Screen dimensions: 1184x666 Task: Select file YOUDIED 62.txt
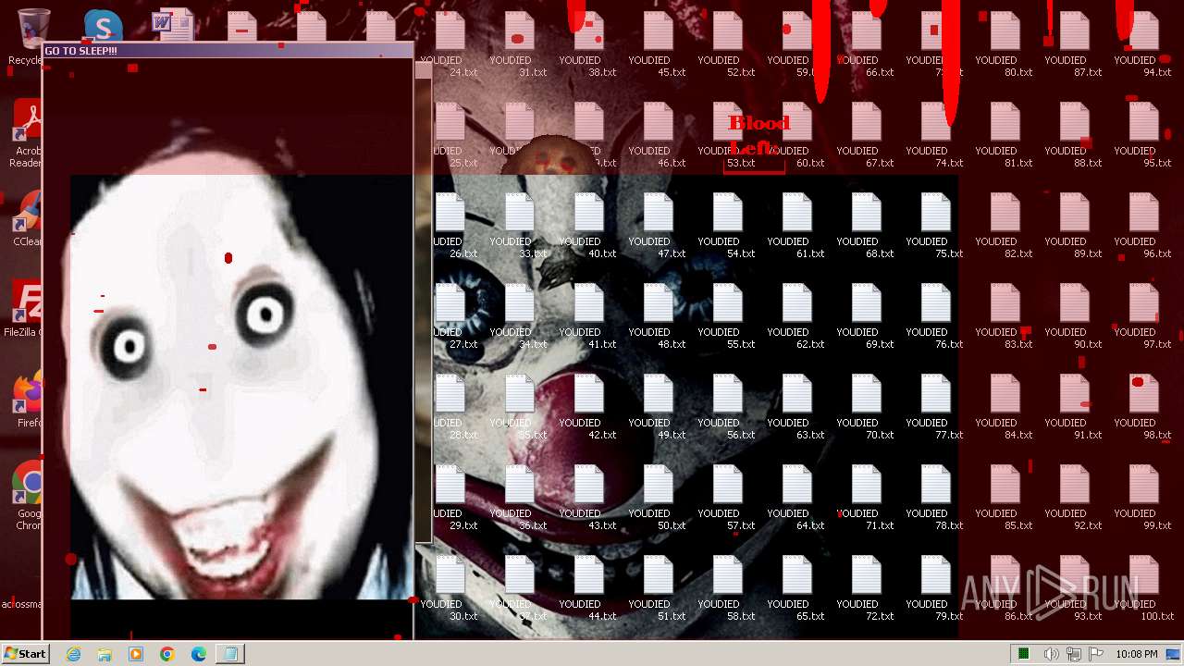pos(796,316)
